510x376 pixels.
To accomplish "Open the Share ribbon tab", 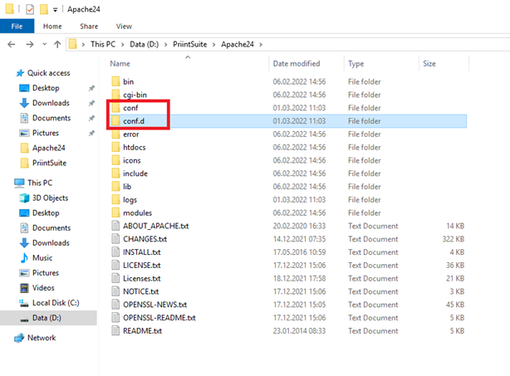I will point(88,27).
